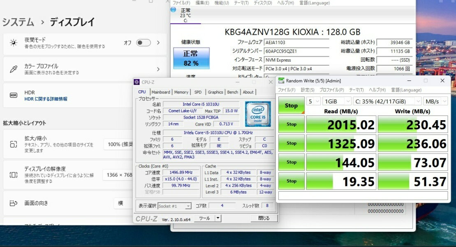Click the Night mode sun icon

[x=14, y=43]
